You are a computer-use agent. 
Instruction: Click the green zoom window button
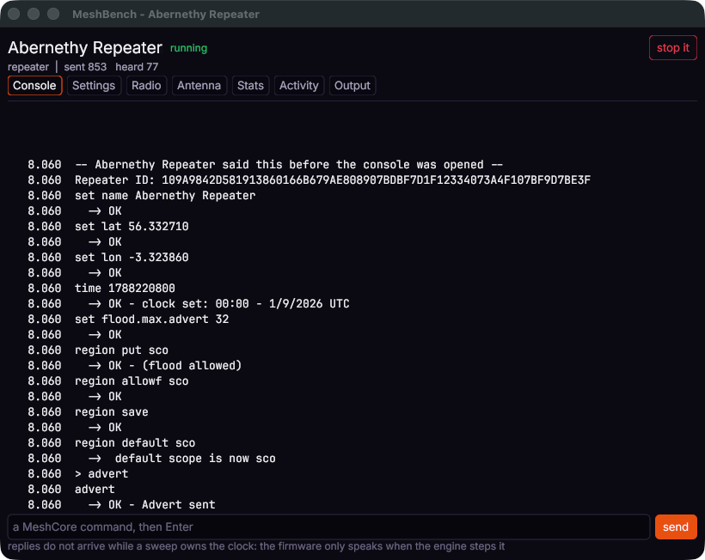coord(53,14)
